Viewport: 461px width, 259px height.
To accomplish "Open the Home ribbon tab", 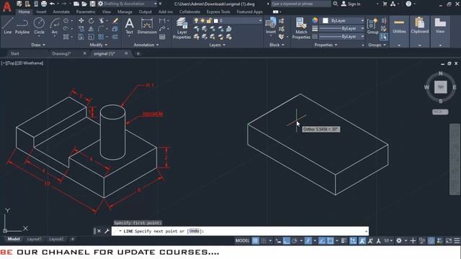I will tap(24, 12).
